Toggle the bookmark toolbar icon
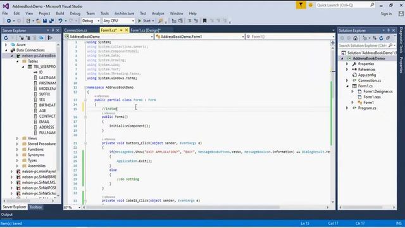Image resolution: width=405 pixels, height=228 pixels. coord(204,21)
